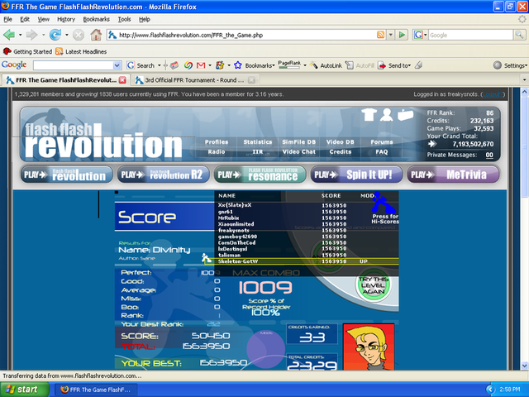Open the Tools menu

[x=124, y=19]
